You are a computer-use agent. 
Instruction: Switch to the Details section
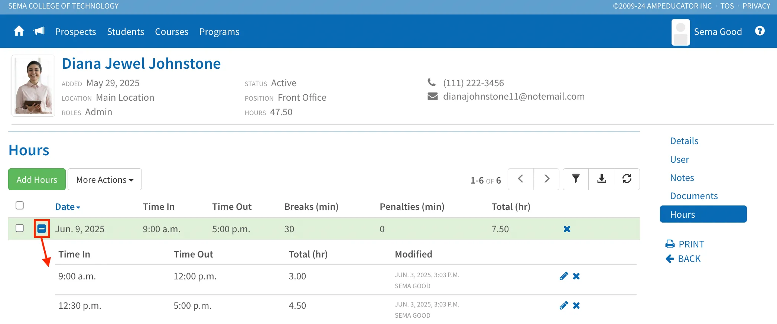tap(684, 141)
